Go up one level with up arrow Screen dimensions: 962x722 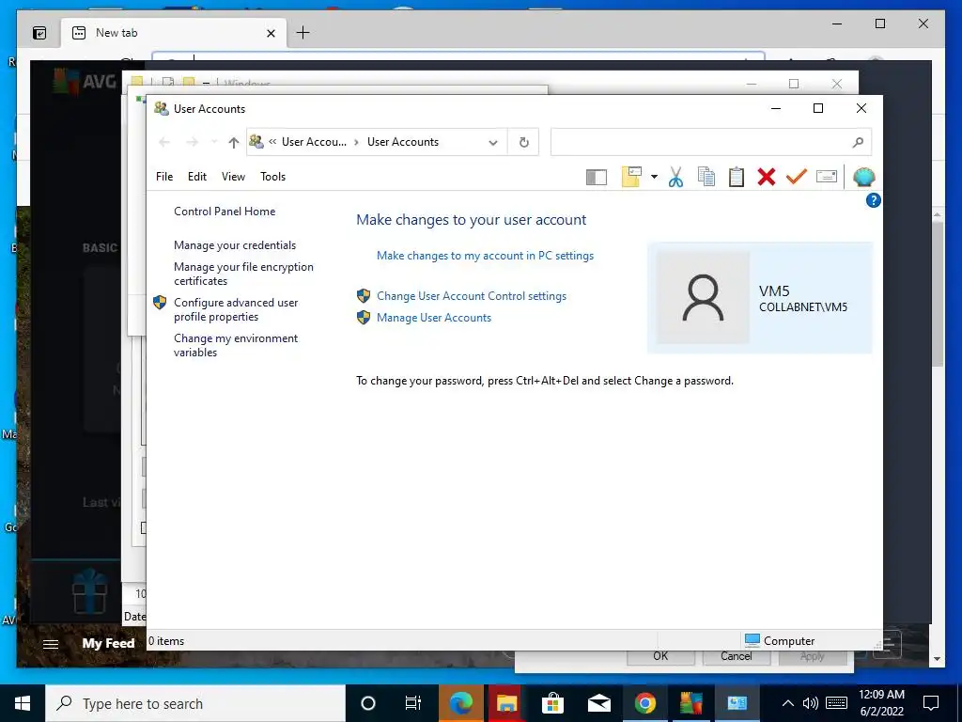point(233,143)
